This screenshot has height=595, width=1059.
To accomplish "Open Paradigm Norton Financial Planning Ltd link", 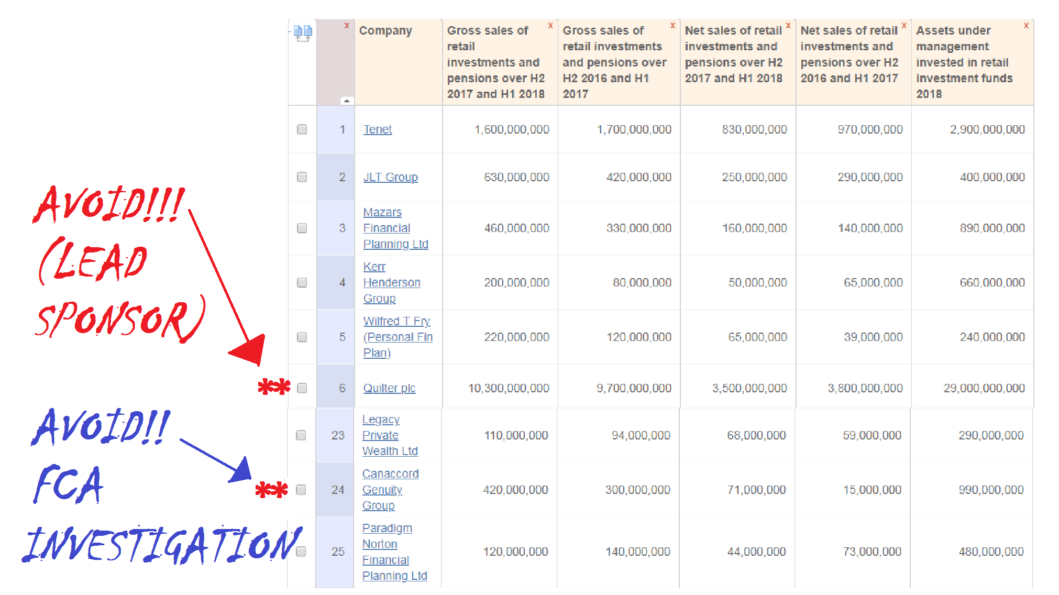I will click(394, 552).
